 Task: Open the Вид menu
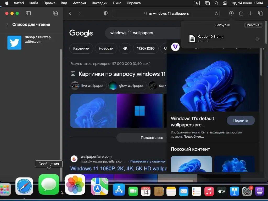(x=64, y=3)
